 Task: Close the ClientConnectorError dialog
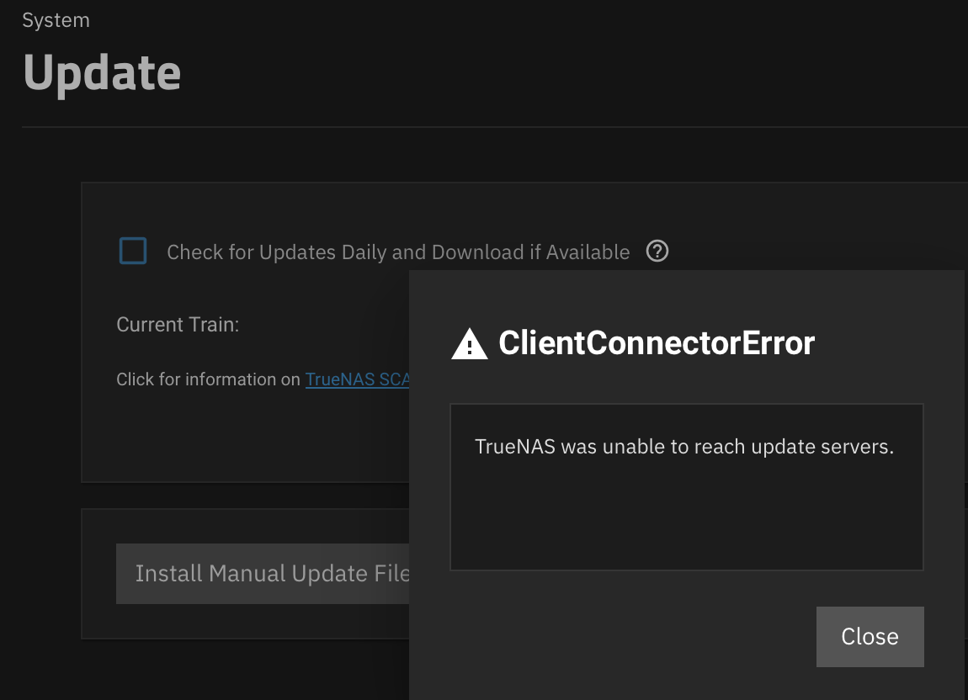[x=870, y=636]
